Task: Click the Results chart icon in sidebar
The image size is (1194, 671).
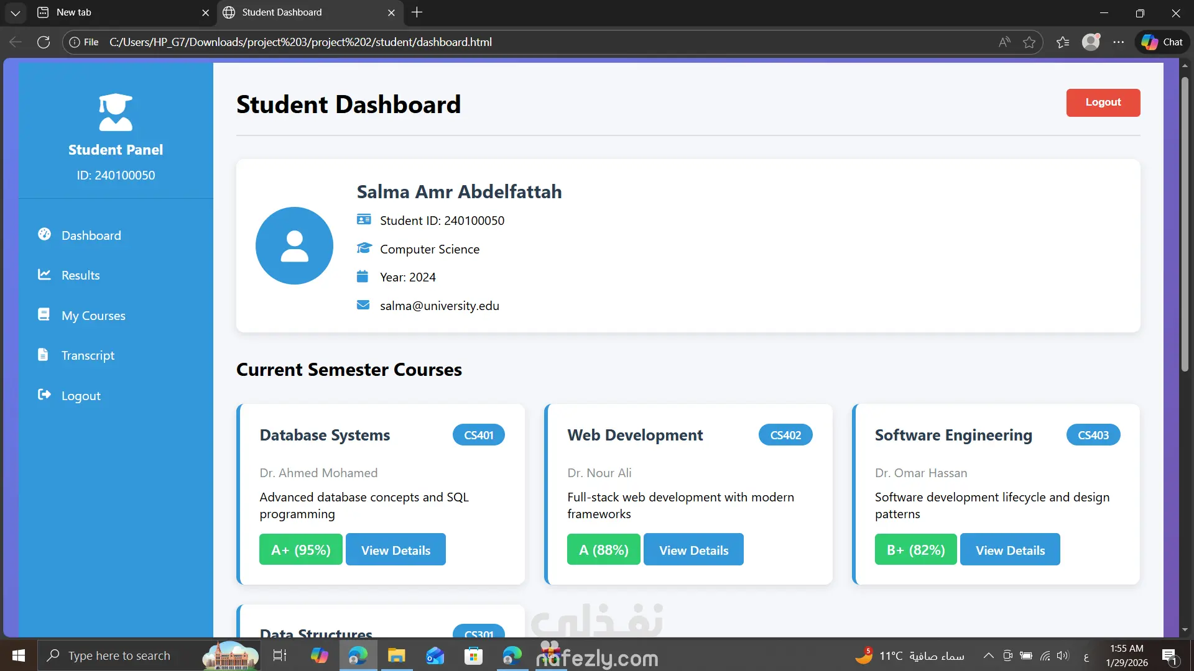Action: 44,275
